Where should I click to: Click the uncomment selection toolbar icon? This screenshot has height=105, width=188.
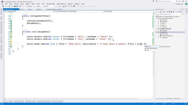71,6
